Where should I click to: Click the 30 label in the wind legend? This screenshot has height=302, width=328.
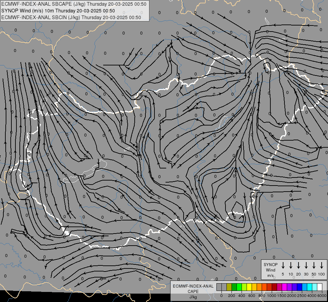pos(306,274)
